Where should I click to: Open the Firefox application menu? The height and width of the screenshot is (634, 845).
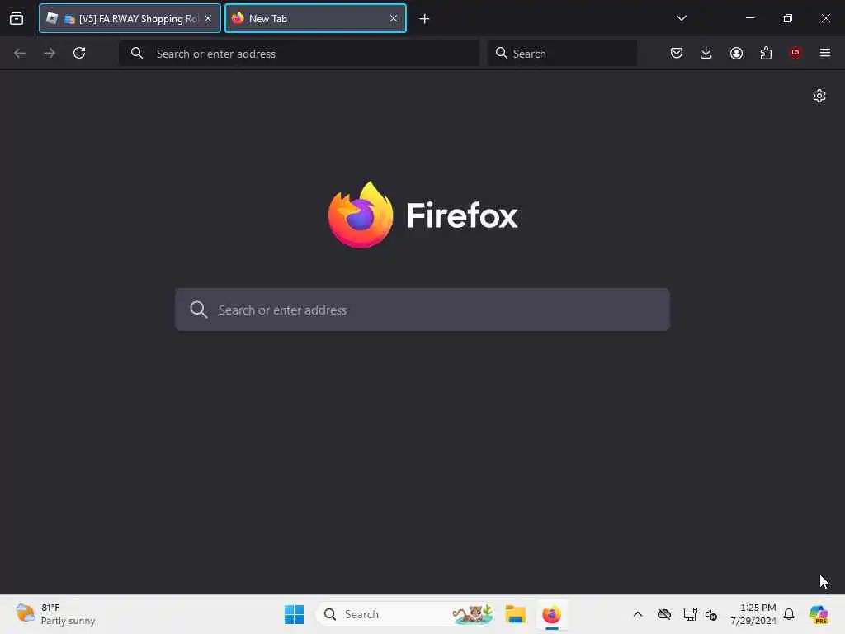(824, 53)
